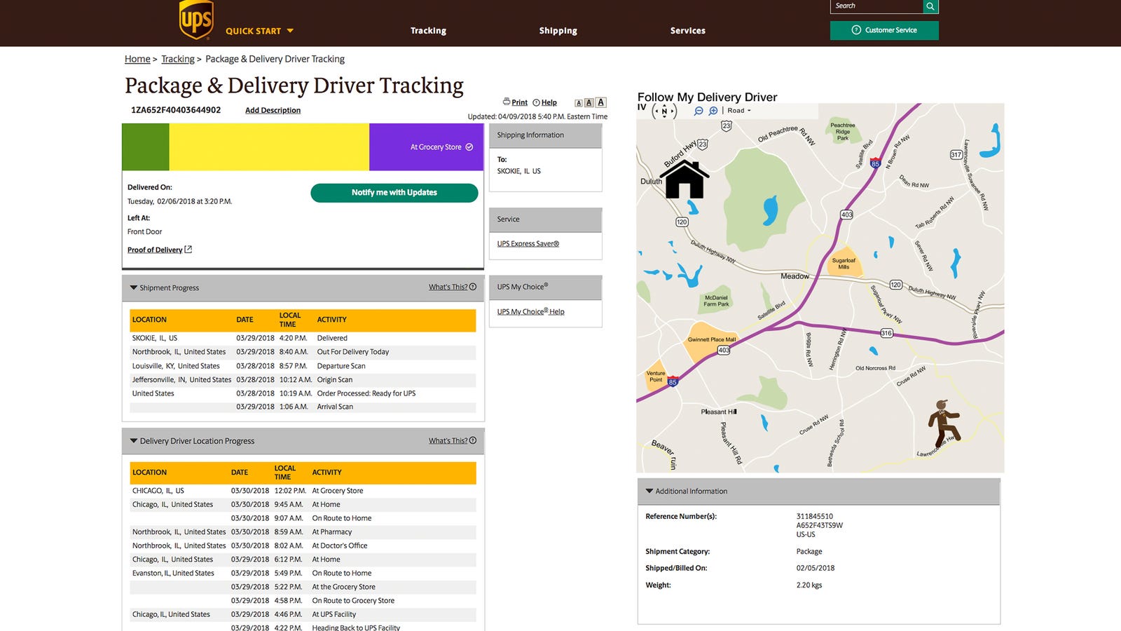Open the UPS My Choice Help link
Screen dimensions: 1121x631
click(x=530, y=311)
